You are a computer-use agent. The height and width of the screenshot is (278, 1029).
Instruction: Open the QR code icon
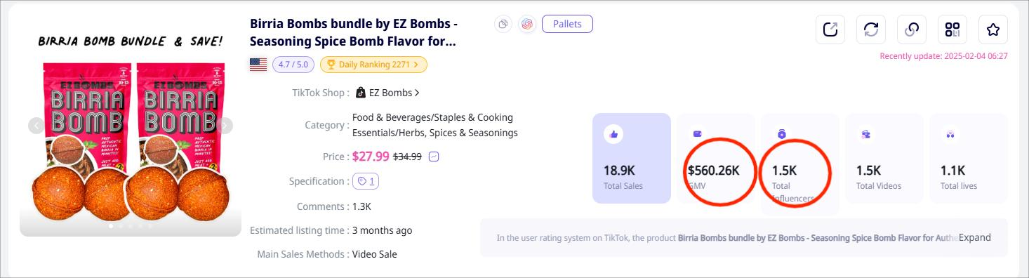coord(952,29)
